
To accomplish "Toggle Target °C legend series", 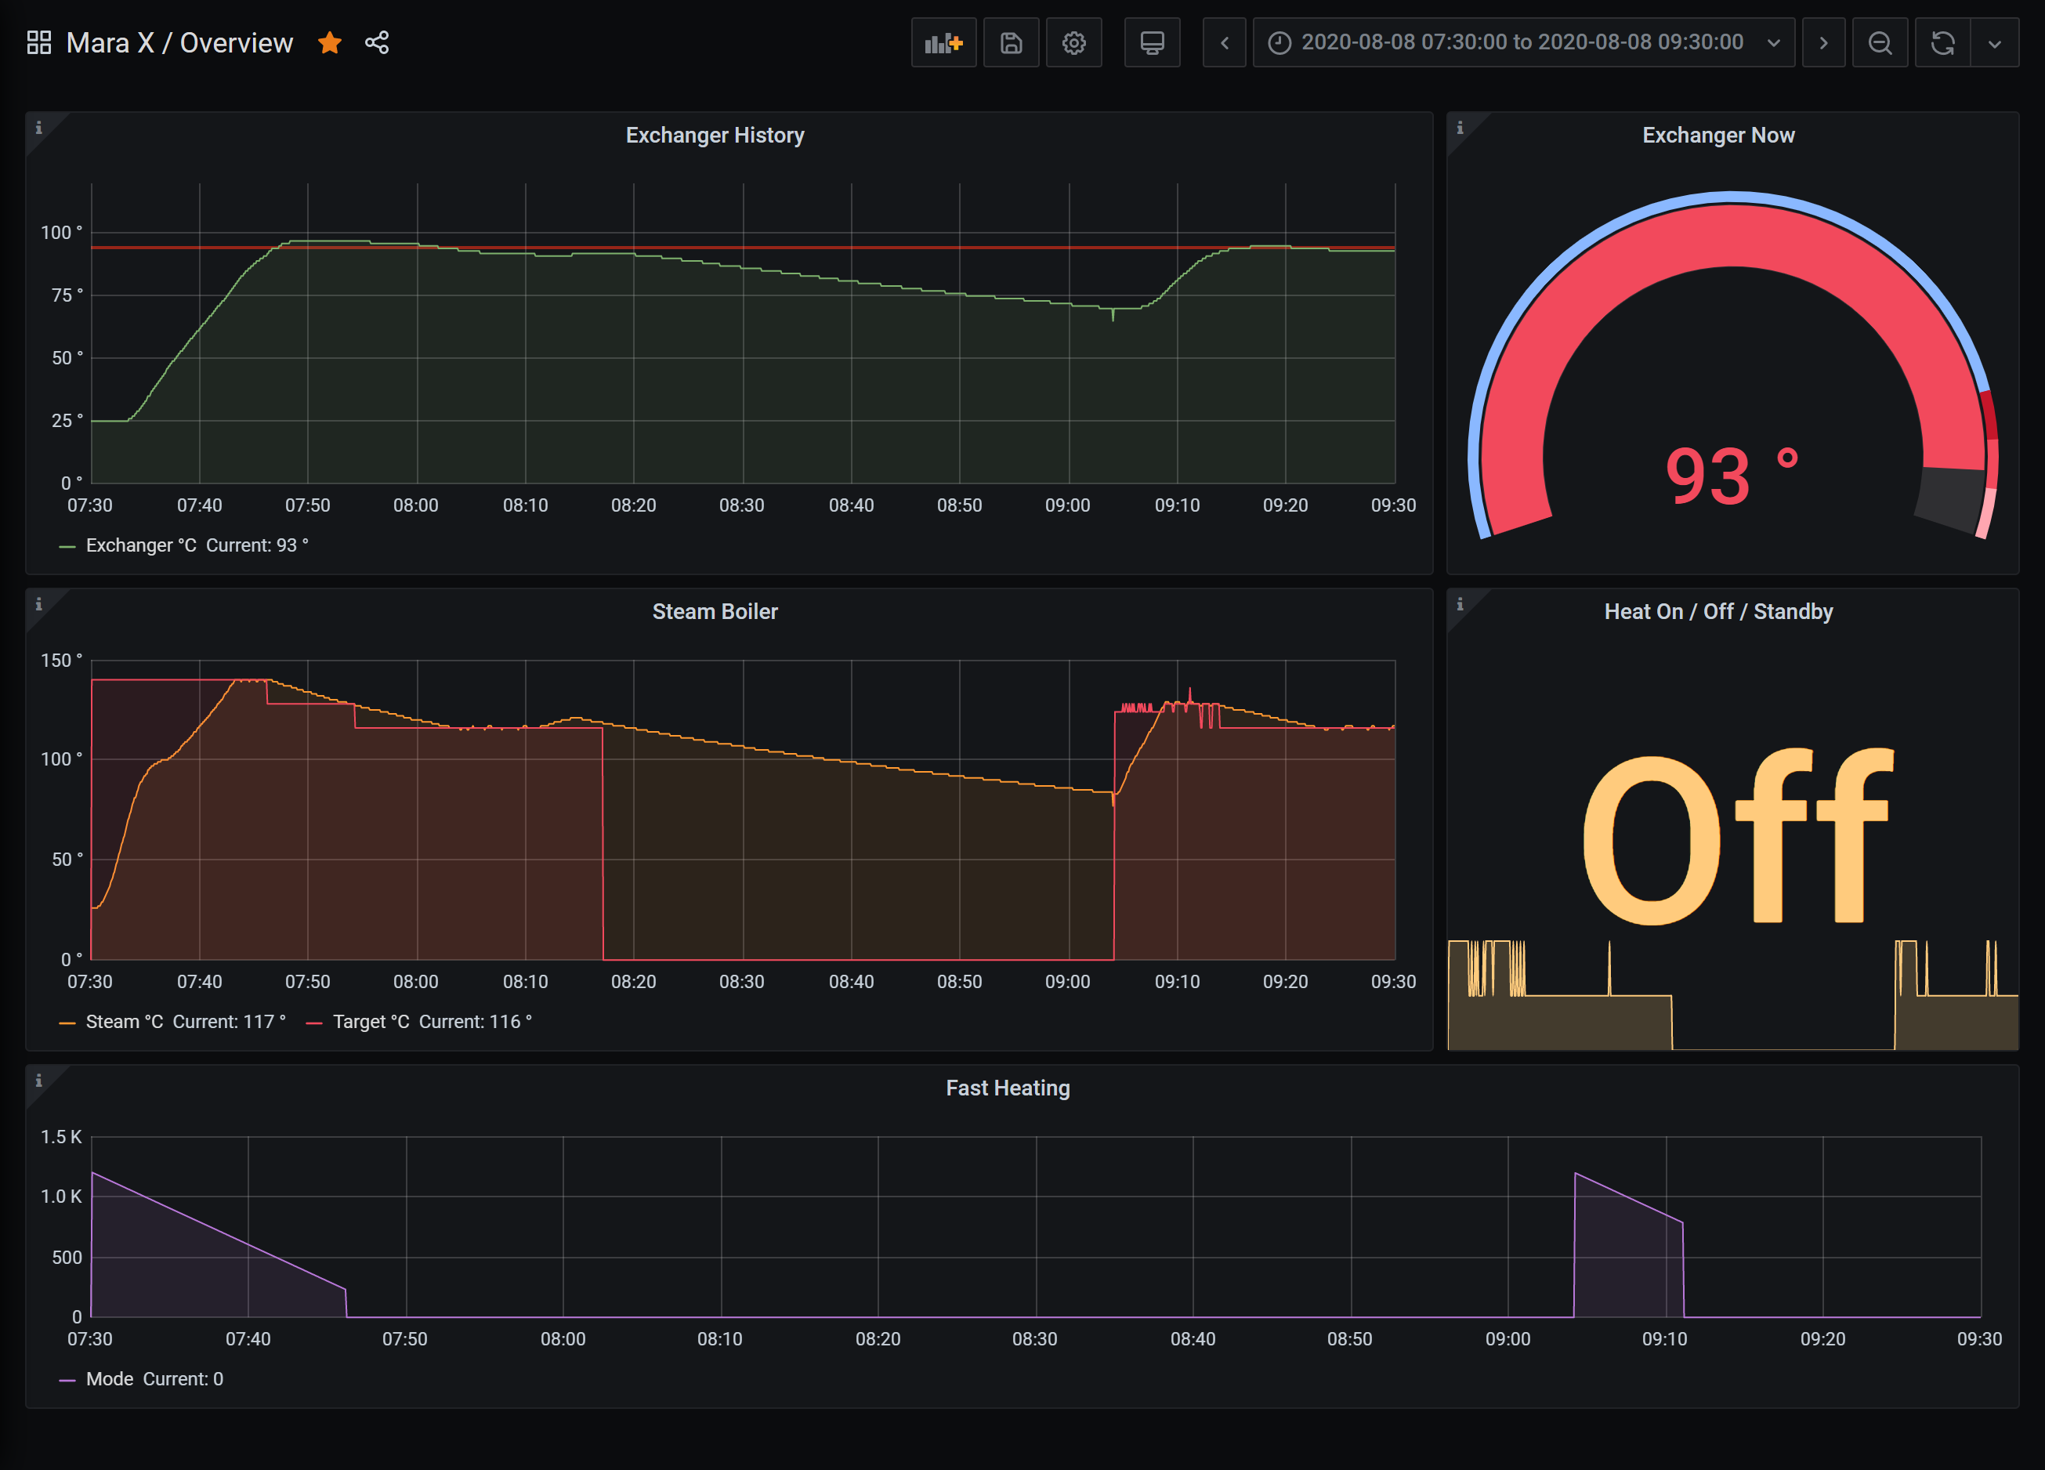I will coord(371,1022).
